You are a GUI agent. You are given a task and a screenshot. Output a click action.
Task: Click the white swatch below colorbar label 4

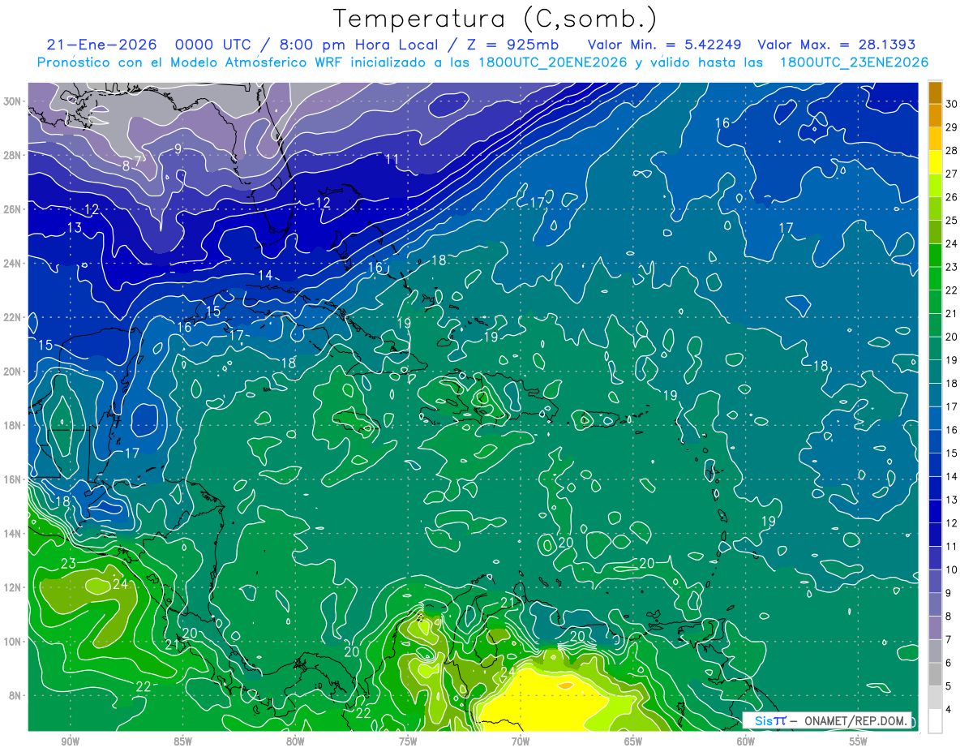tap(935, 721)
